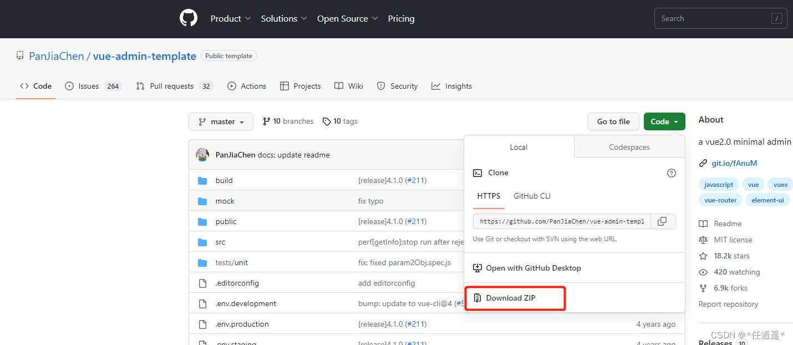This screenshot has height=345, width=793.
Task: Focus the GitHub Search field
Action: click(720, 18)
